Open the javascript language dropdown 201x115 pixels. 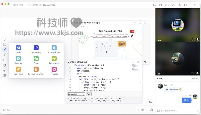[x=76, y=94]
